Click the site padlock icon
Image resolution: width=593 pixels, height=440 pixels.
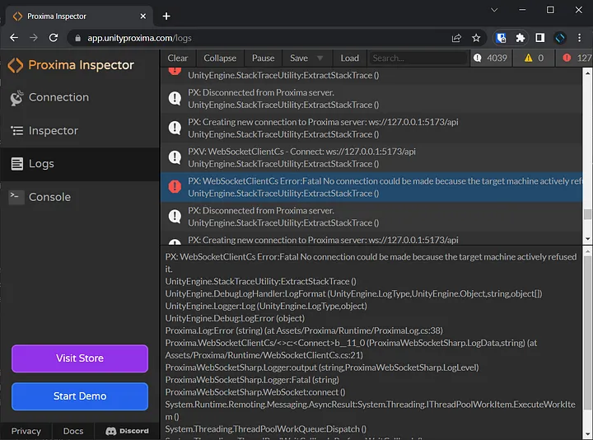(77, 38)
